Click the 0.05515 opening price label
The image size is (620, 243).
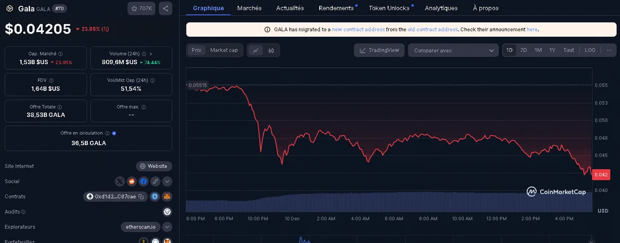(x=197, y=85)
